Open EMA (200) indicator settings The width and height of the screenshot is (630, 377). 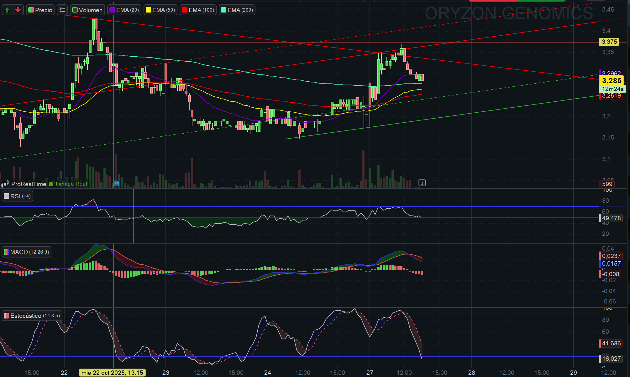(x=237, y=10)
